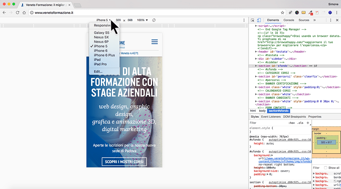Activate the inspect element picker
341x189 pixels.
(x=252, y=20)
